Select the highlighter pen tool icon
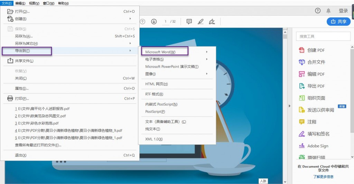Image resolution: width=354 pixels, height=184 pixels. [x=201, y=21]
